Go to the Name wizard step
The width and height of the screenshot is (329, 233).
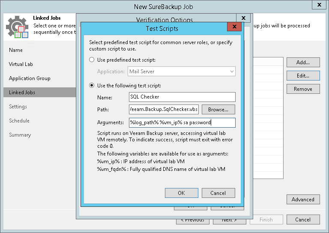tap(16, 50)
